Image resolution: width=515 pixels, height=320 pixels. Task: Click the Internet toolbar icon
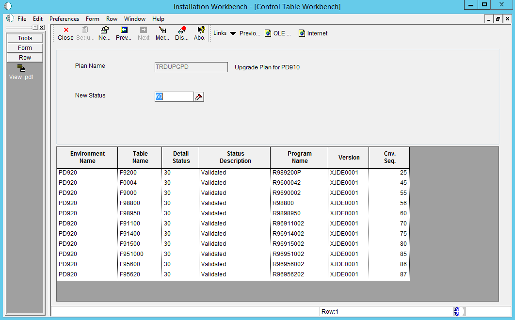313,33
